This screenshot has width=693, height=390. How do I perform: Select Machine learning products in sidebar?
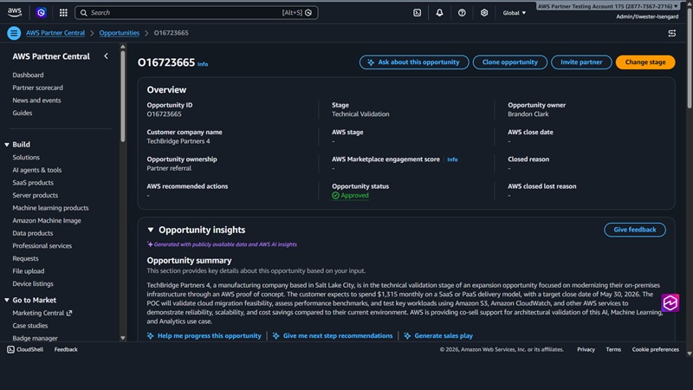click(50, 208)
